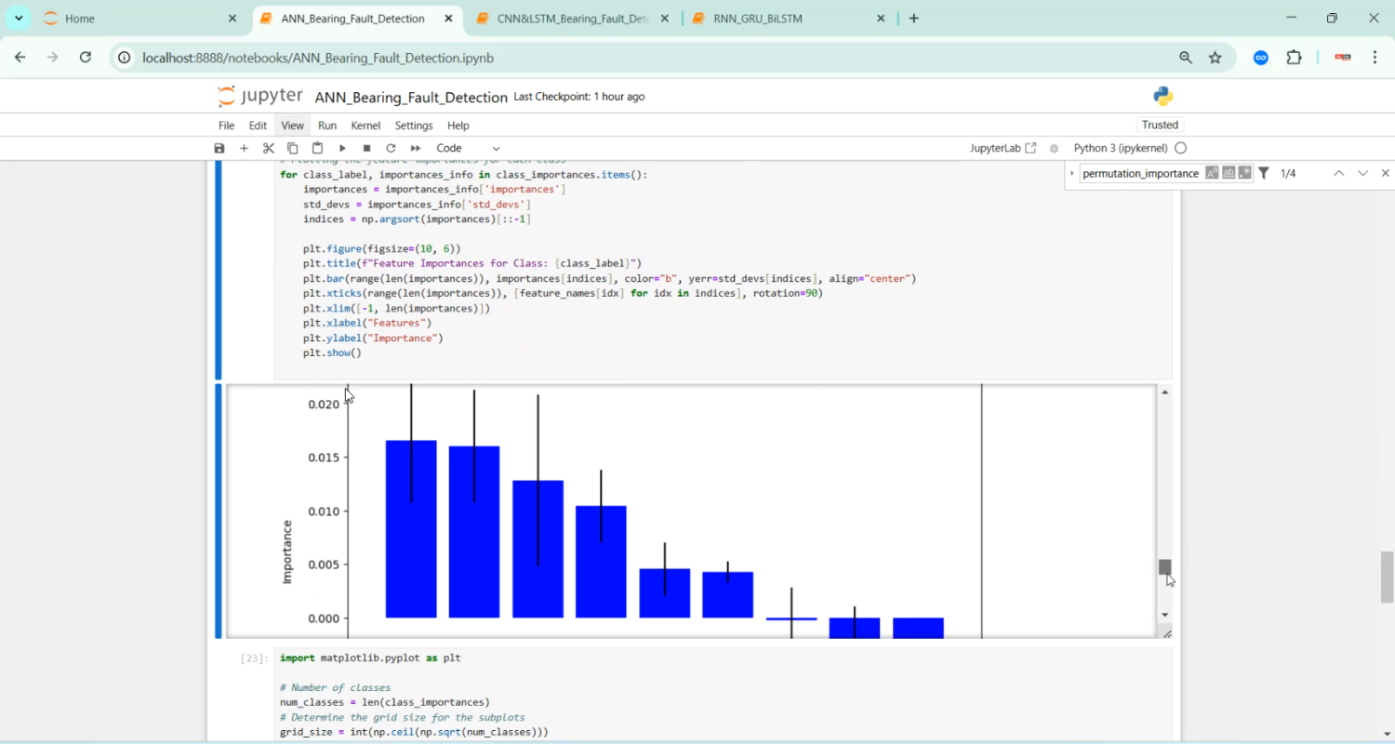Save the notebook
Viewport: 1395px width, 744px height.
[219, 148]
